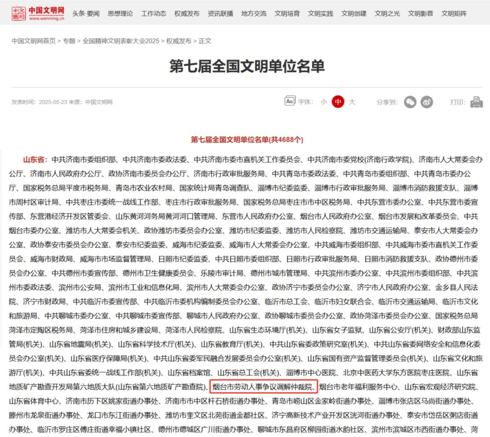This screenshot has height=437, width=490.
Task: Go to 地方交流 in the navigation
Action: pyautogui.click(x=254, y=14)
